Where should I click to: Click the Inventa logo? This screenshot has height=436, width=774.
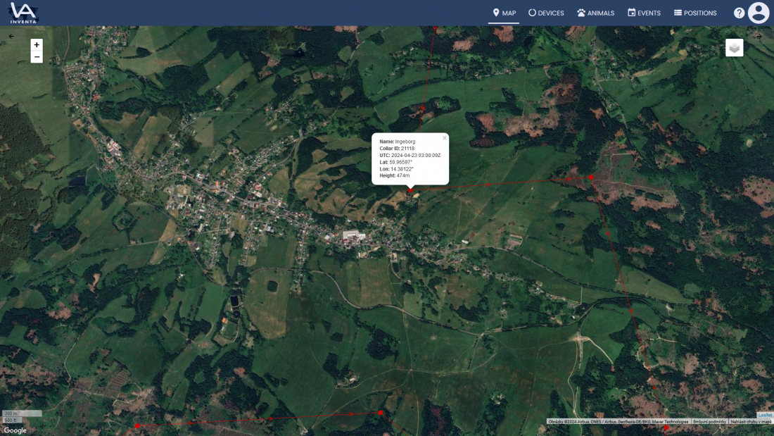click(x=23, y=13)
